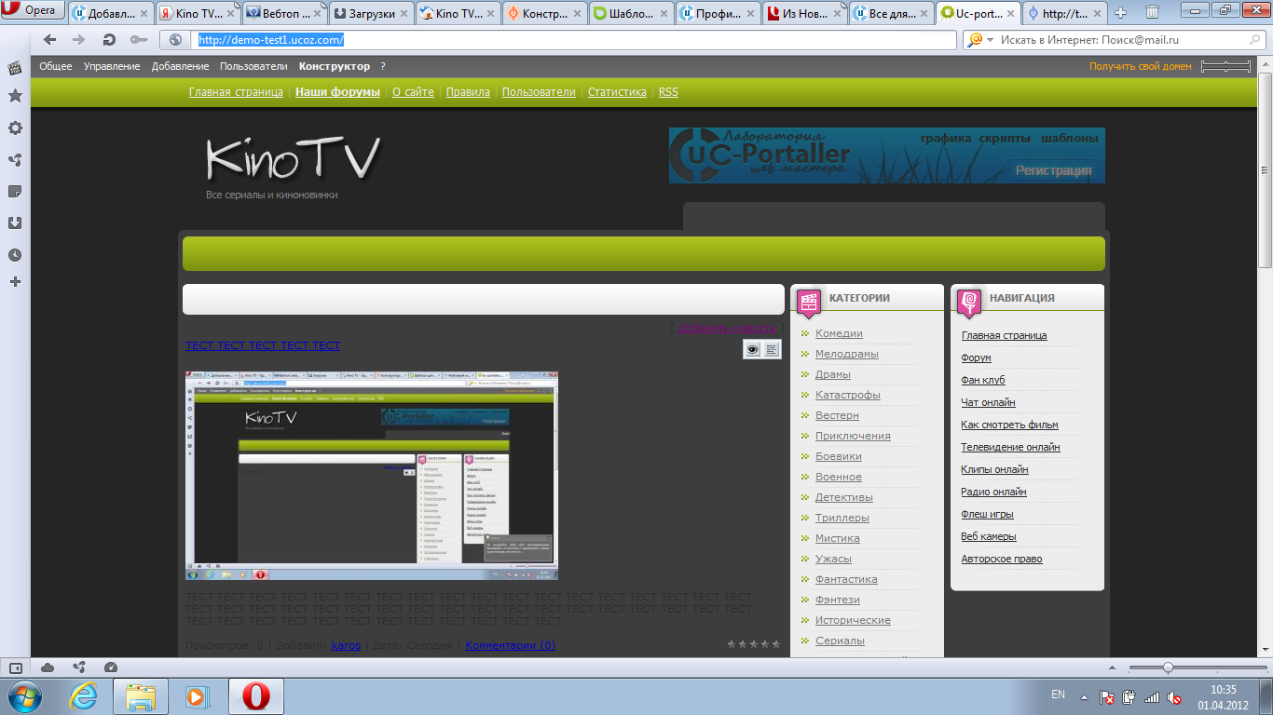Screen dimensions: 1273x715
Task: Click the Opera Link cloud icon
Action: (48, 668)
